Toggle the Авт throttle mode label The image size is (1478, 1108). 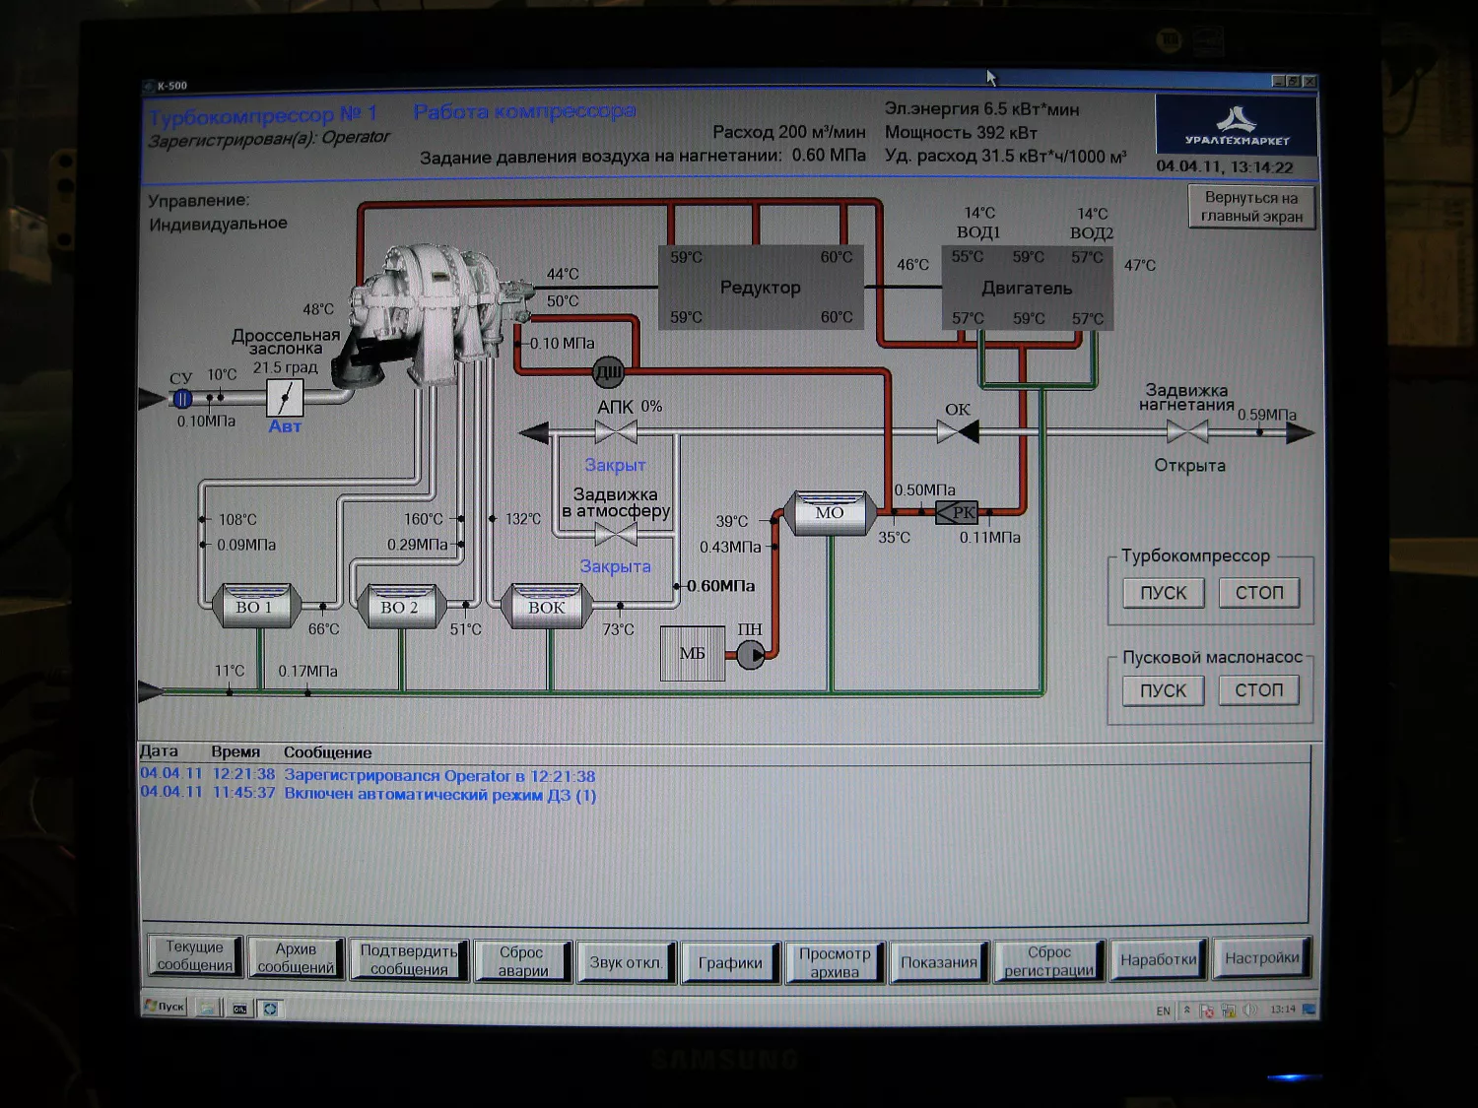(x=285, y=426)
